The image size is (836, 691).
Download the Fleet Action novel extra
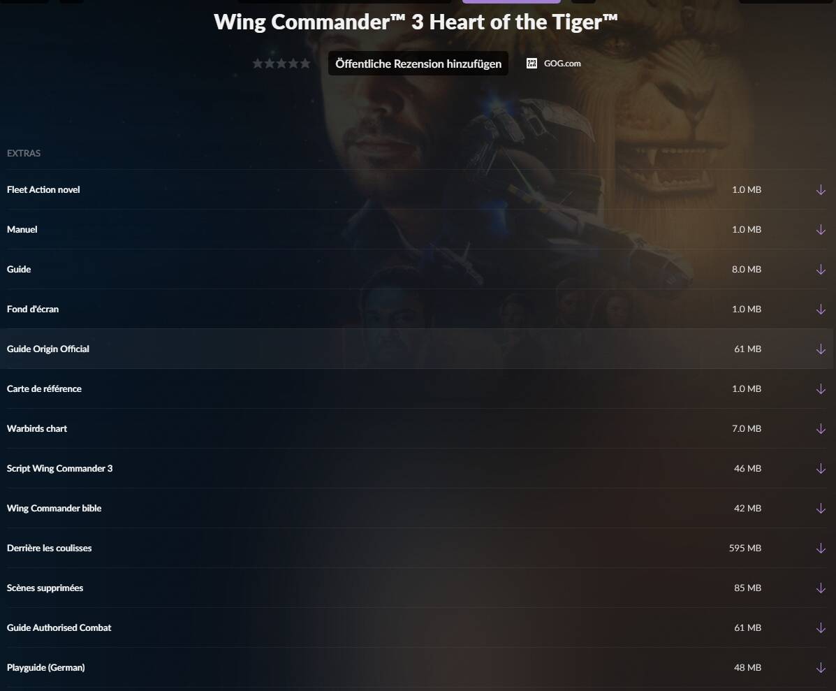[821, 190]
